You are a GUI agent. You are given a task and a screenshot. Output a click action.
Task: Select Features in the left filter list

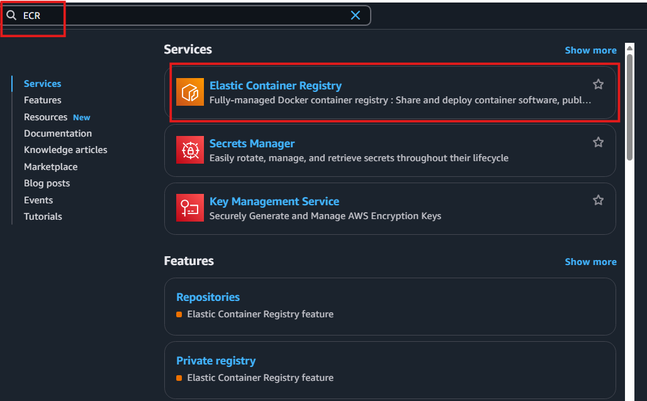click(x=43, y=100)
